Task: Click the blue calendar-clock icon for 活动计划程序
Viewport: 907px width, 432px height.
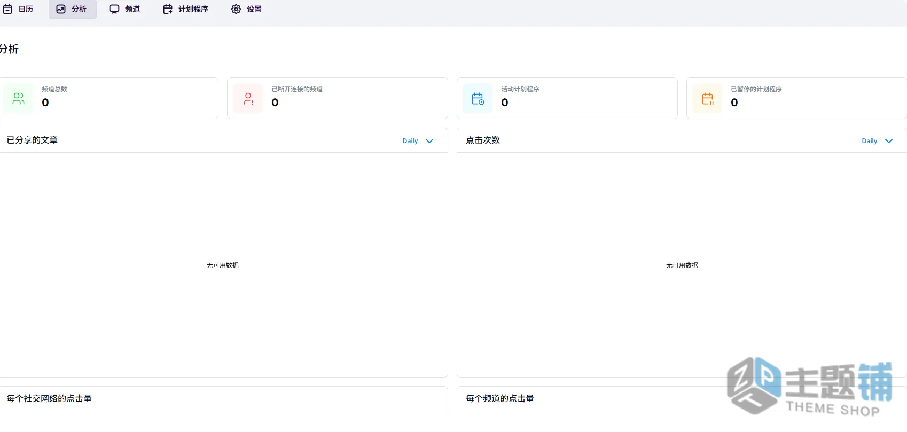Action: (478, 98)
